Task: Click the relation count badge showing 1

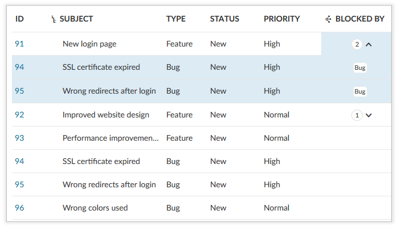Action: pyautogui.click(x=357, y=115)
